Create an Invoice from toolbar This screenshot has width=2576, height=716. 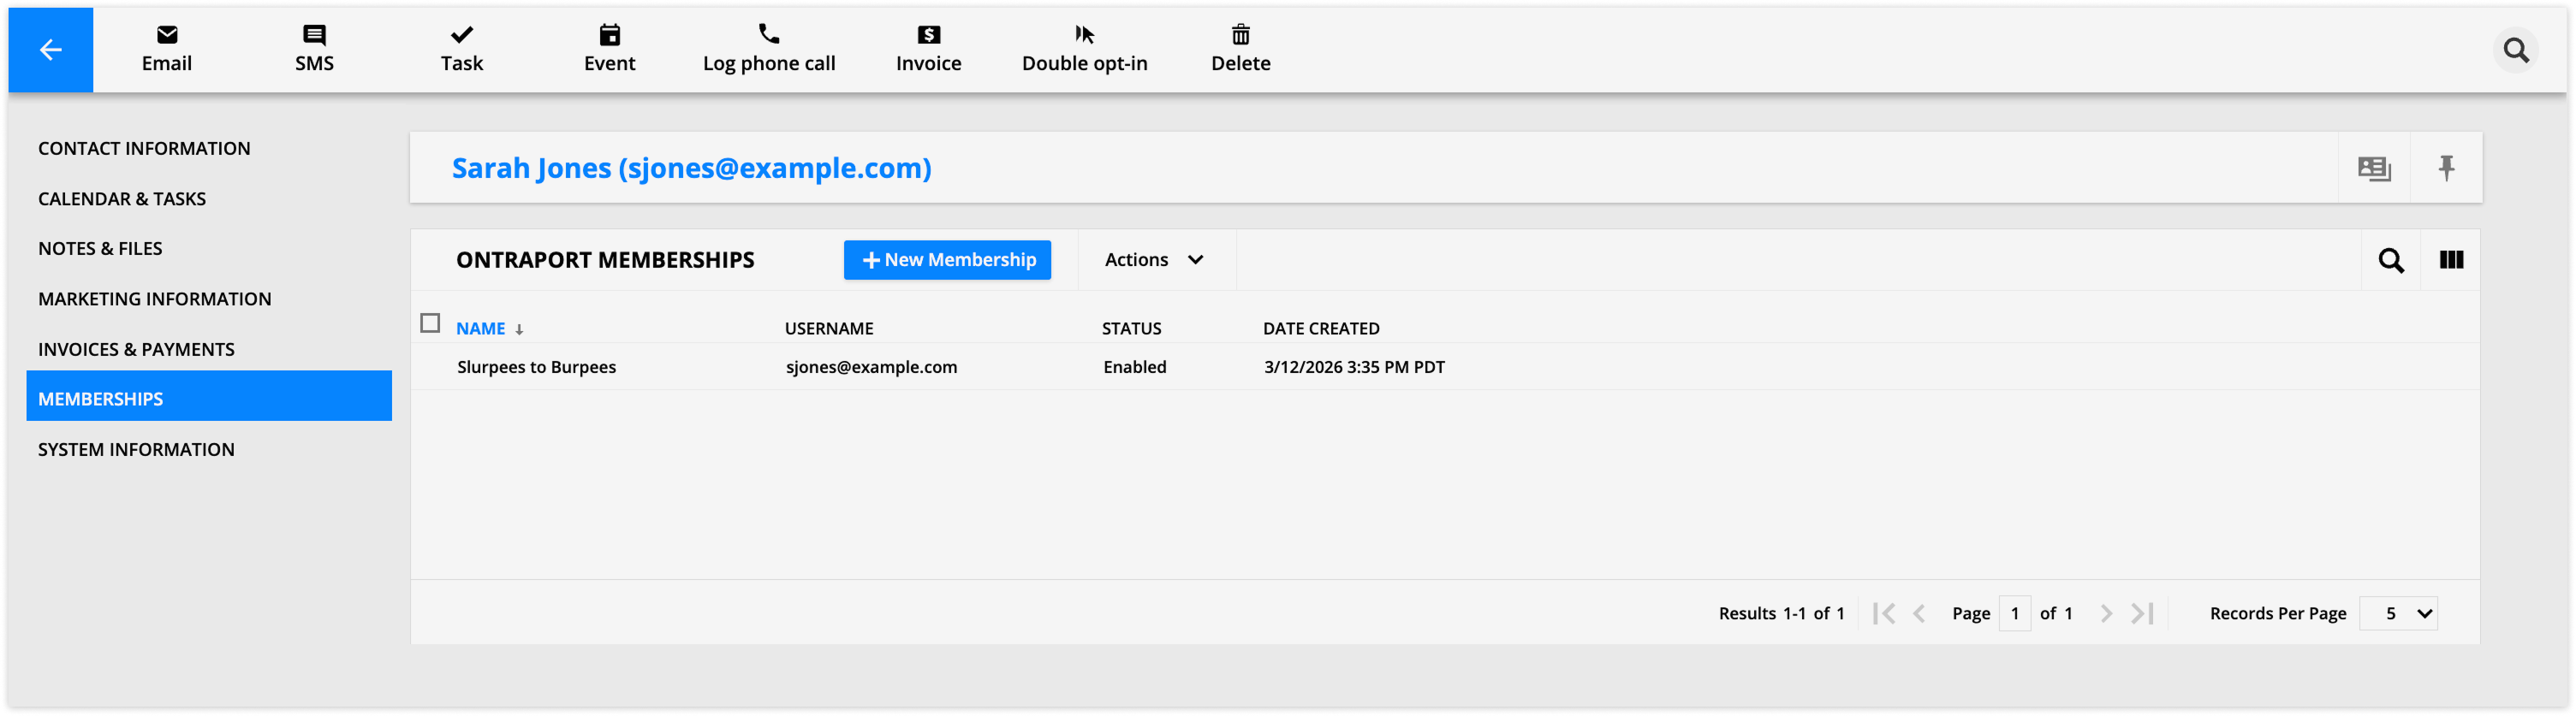[928, 49]
